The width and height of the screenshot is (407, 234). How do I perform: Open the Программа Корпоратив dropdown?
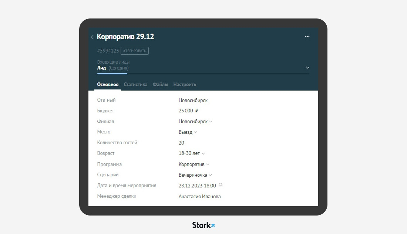click(194, 164)
